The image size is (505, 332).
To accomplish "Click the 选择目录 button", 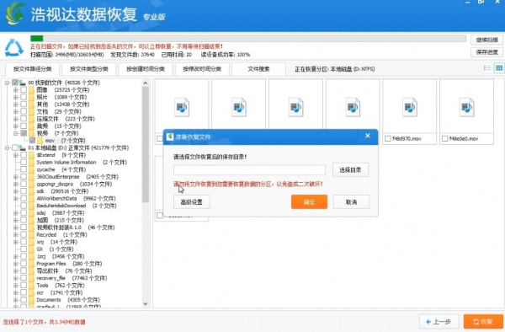I will (x=350, y=170).
